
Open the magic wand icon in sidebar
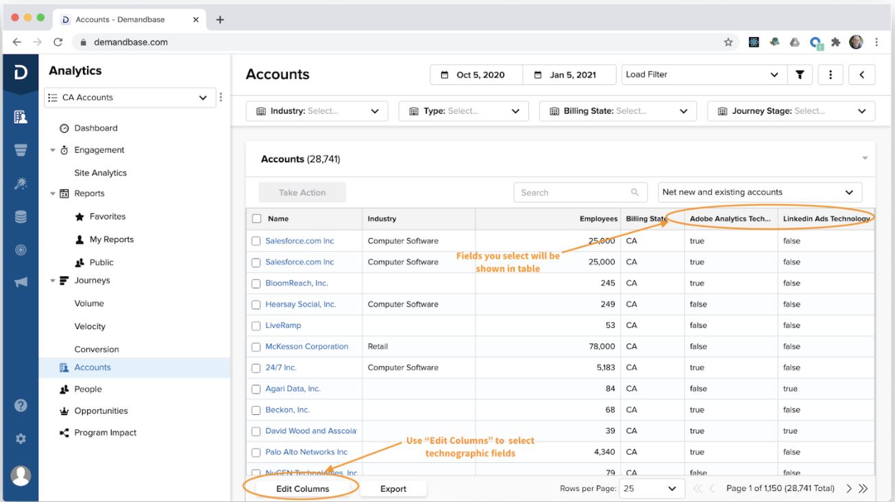(x=21, y=183)
